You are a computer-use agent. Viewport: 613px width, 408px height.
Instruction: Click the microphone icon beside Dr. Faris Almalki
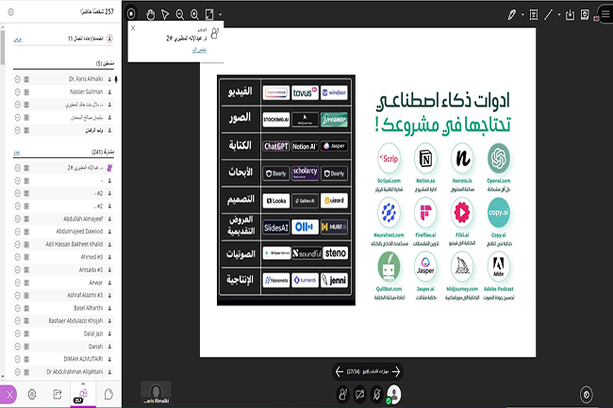[116, 79]
